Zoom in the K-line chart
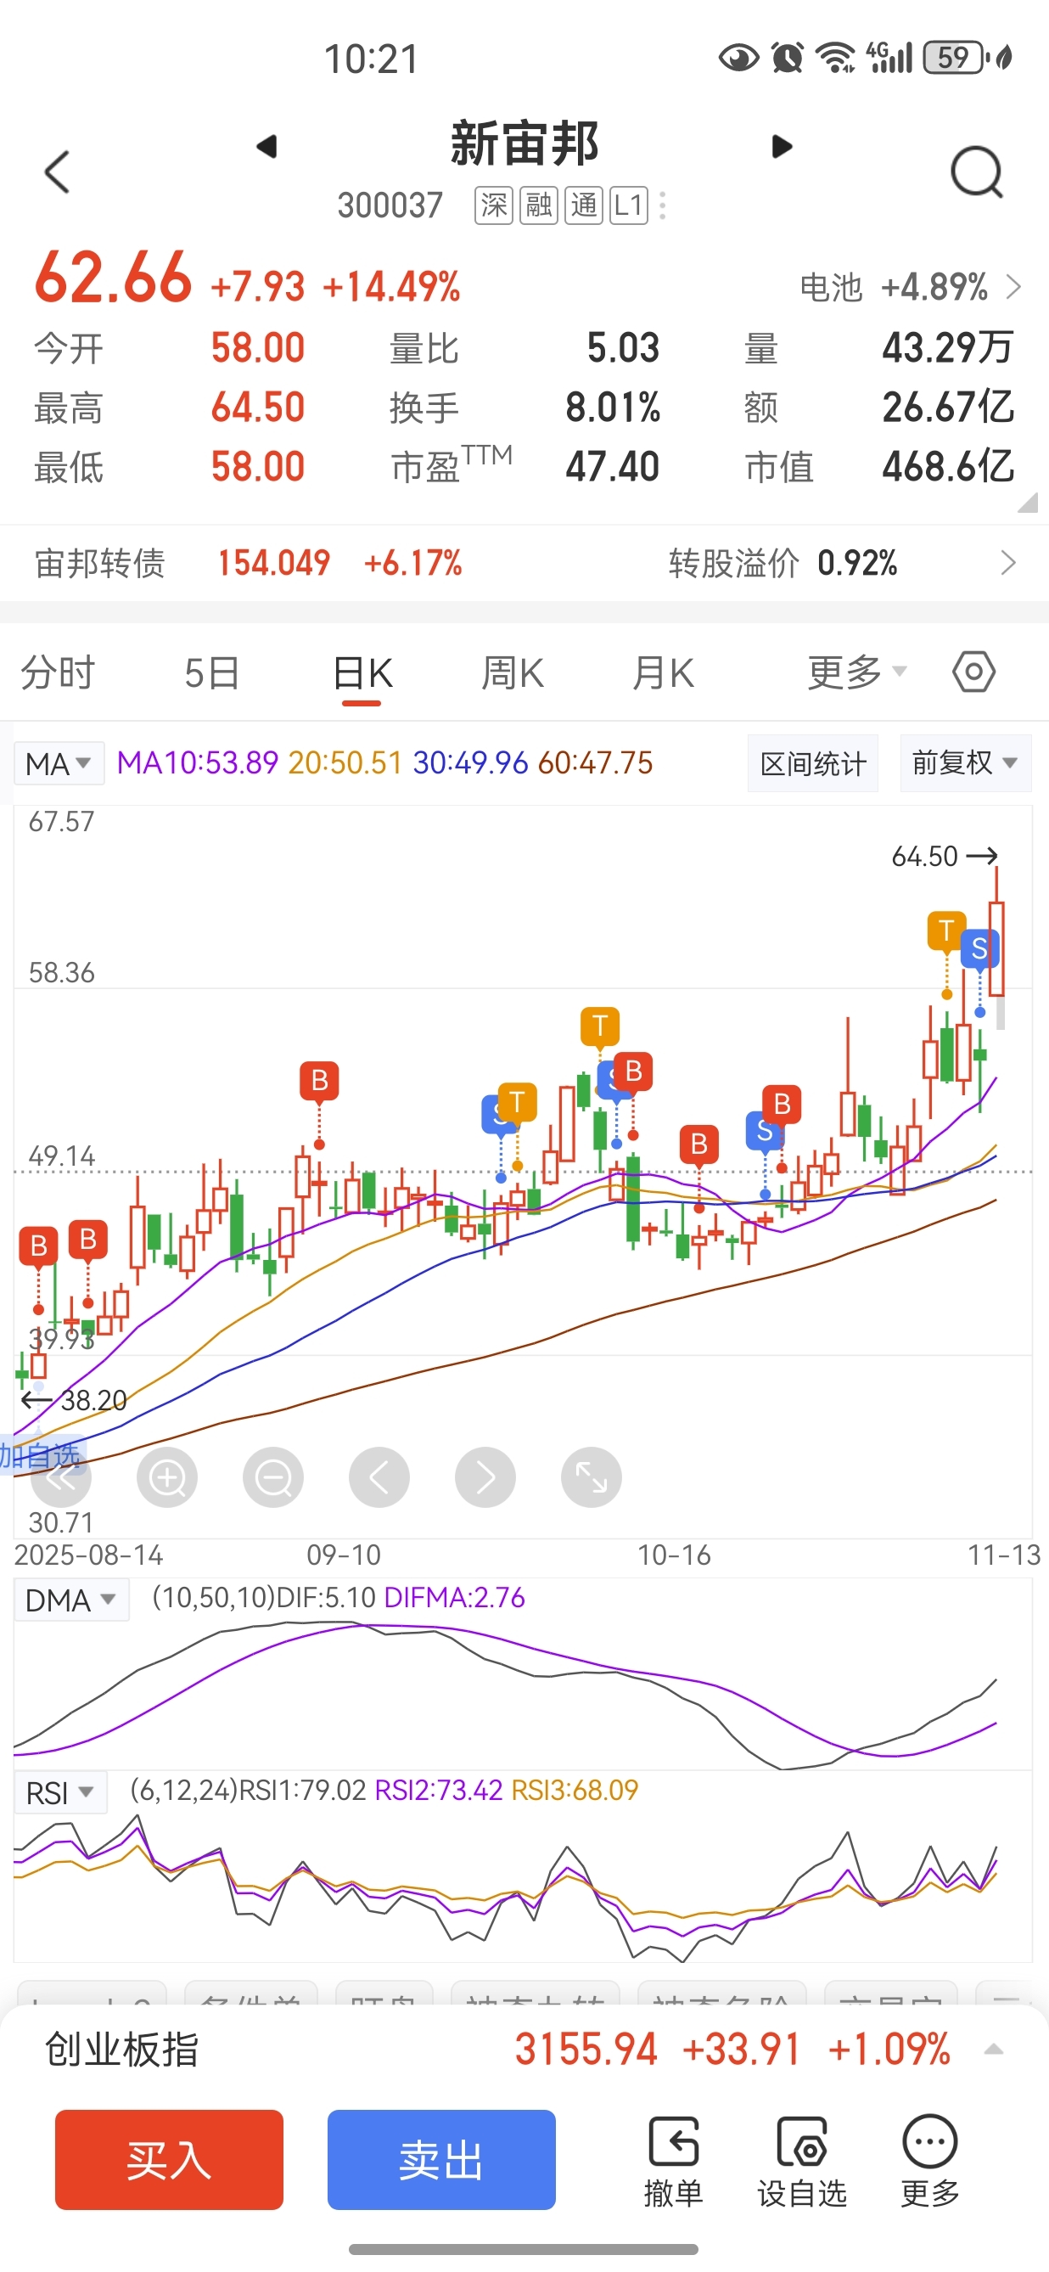Viewport: 1049px width, 2272px height. click(x=167, y=1477)
